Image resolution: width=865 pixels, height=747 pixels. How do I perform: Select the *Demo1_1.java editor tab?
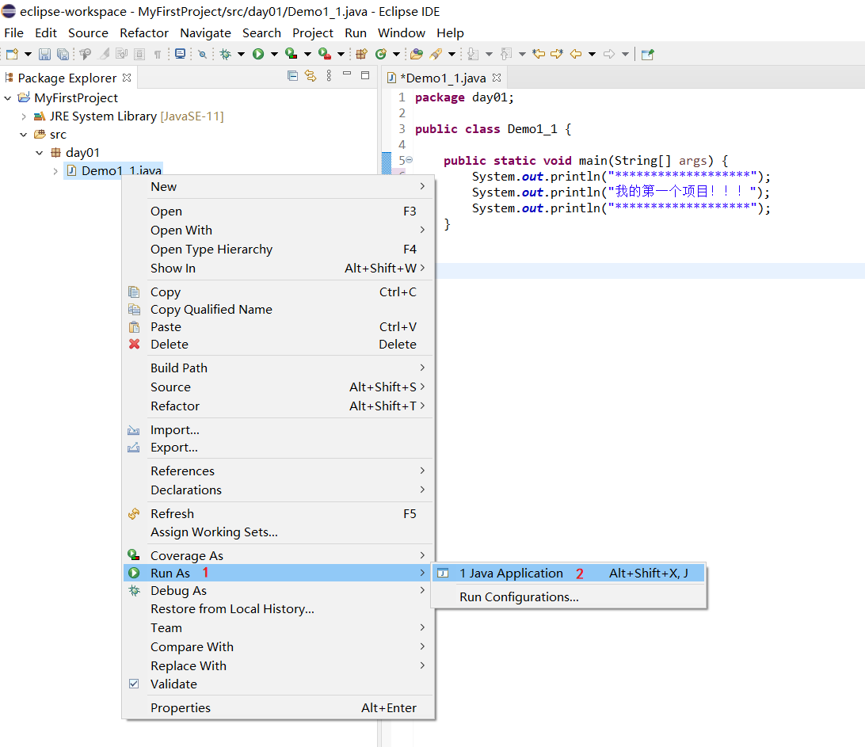click(x=443, y=78)
